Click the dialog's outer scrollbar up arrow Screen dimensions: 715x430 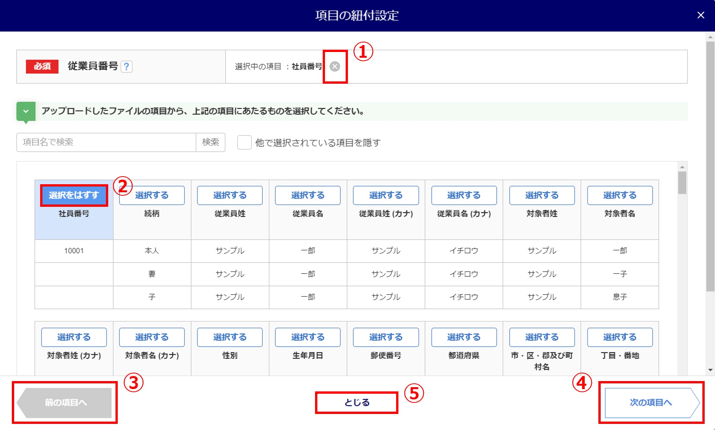[x=710, y=37]
